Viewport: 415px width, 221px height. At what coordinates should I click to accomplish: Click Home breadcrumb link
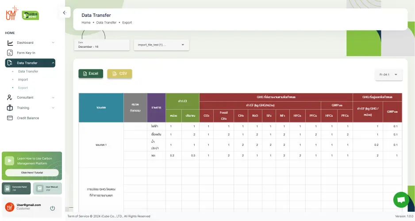pyautogui.click(x=86, y=23)
